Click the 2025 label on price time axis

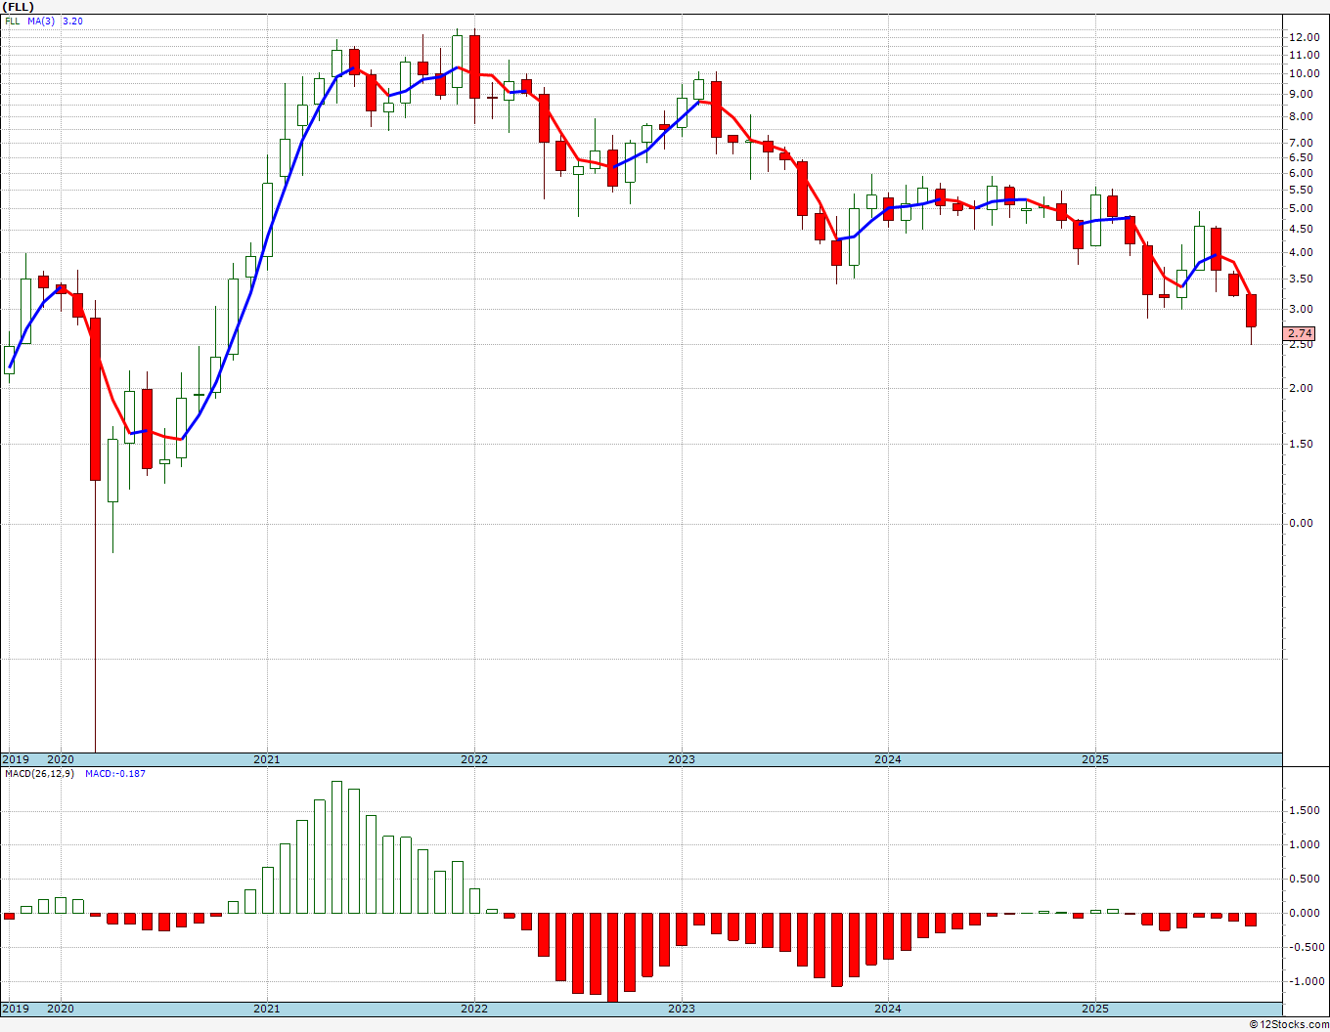pyautogui.click(x=1095, y=759)
